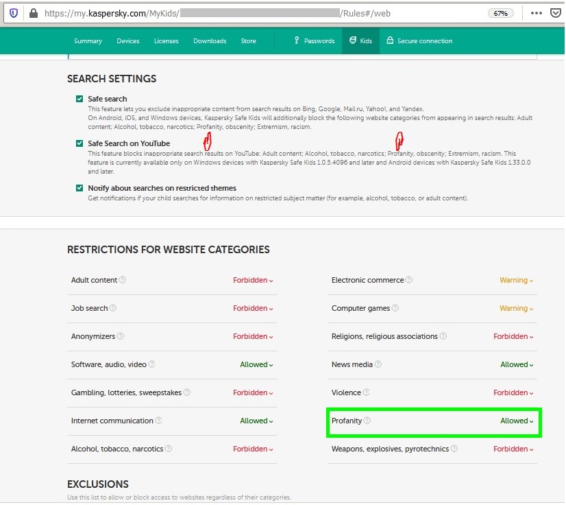Open Violence Forbidden dropdown
This screenshot has height=505, width=566.
[513, 392]
